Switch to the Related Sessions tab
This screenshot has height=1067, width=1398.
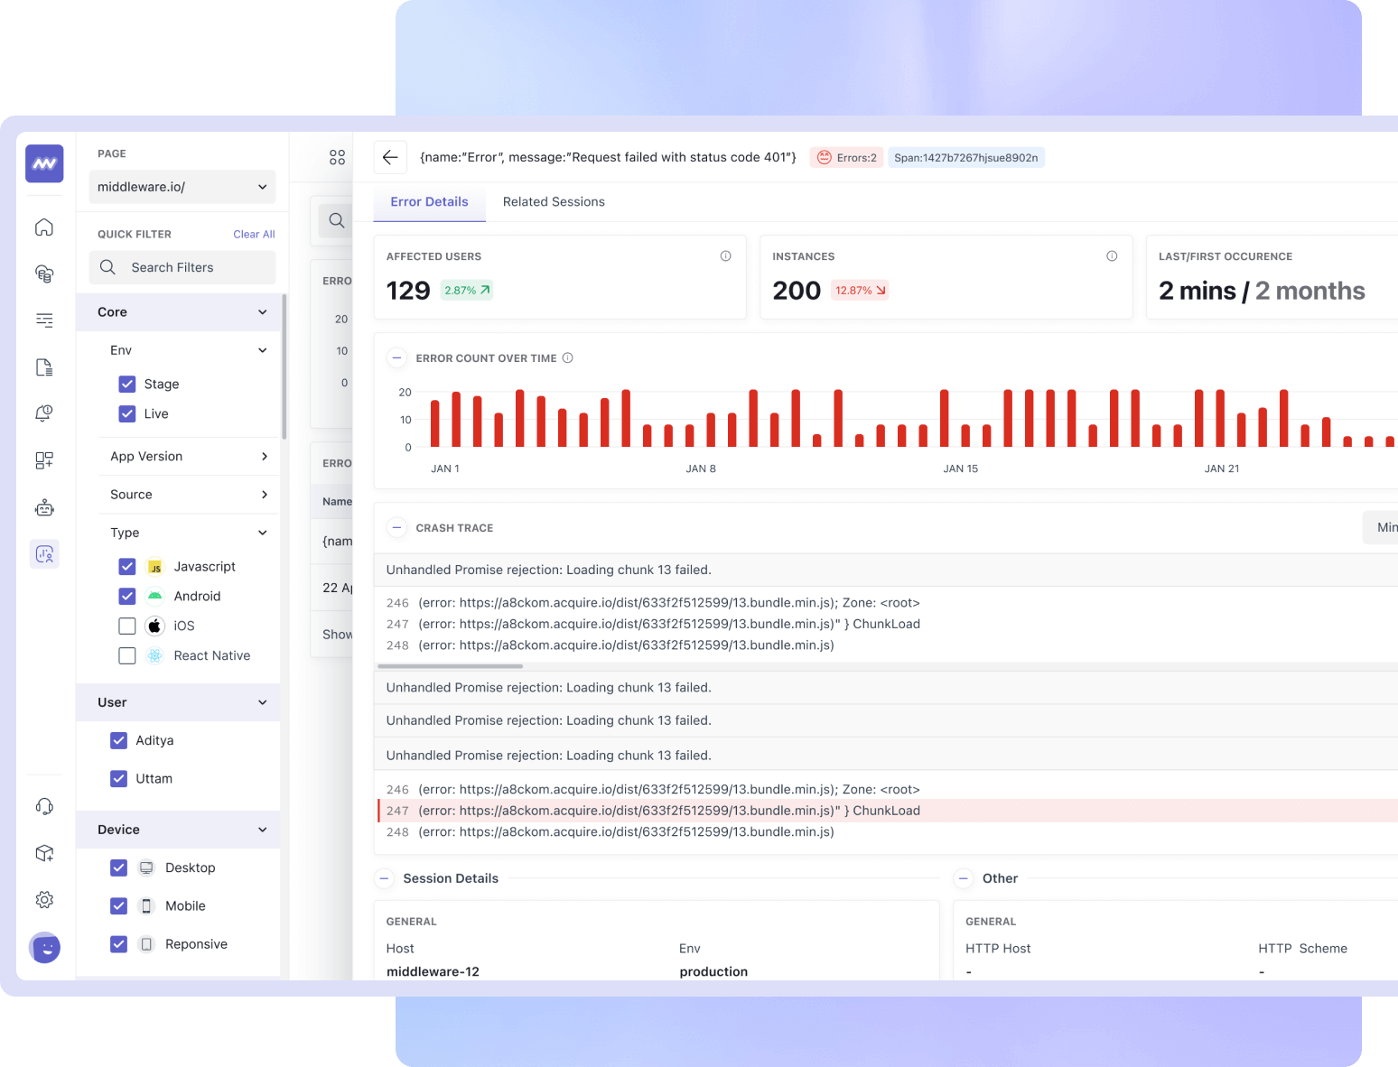(x=554, y=202)
